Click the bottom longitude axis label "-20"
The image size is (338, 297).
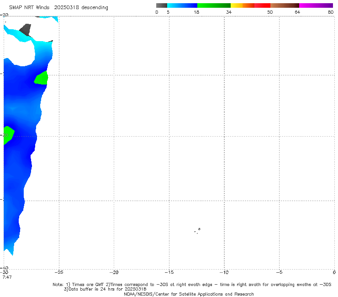[x=114, y=272]
